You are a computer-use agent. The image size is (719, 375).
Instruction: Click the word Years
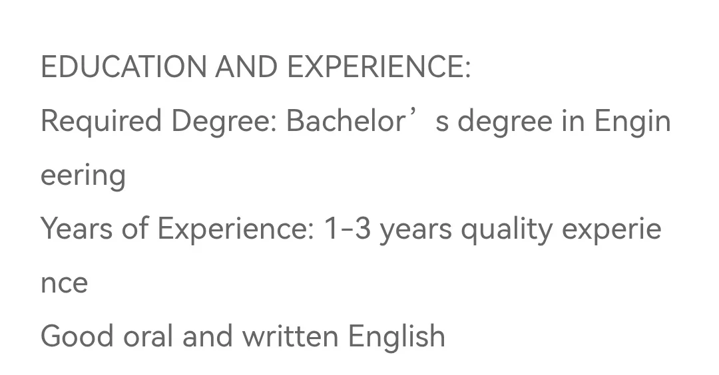[x=77, y=229]
